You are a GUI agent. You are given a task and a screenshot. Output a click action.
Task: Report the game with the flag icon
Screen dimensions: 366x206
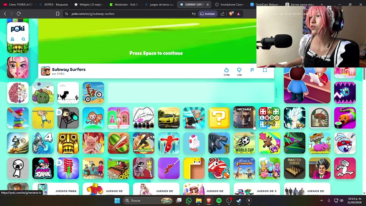[252, 70]
